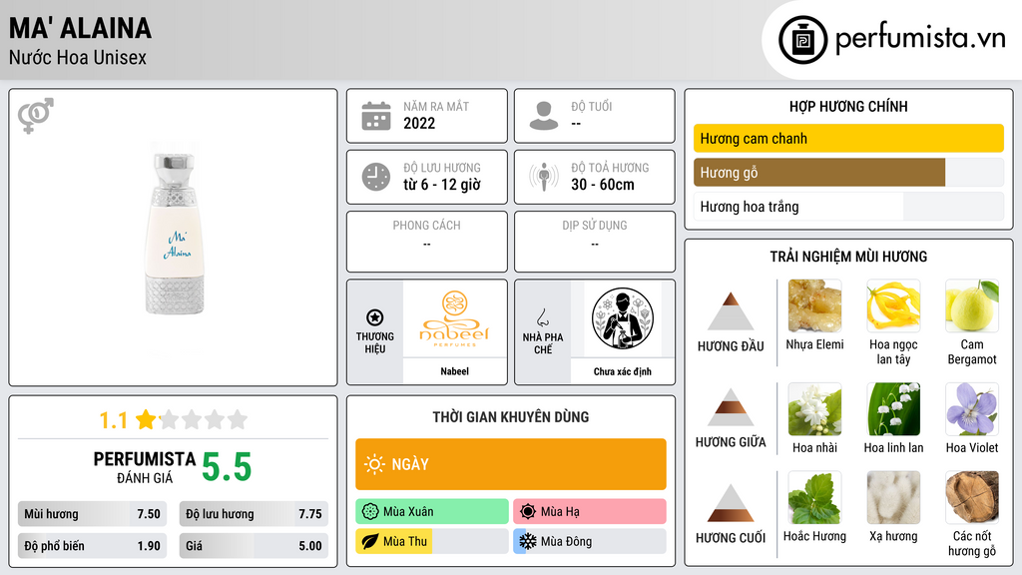Screen dimensions: 1022x575
Task: Click the perfumista.vn bottle logo icon
Action: [x=802, y=40]
